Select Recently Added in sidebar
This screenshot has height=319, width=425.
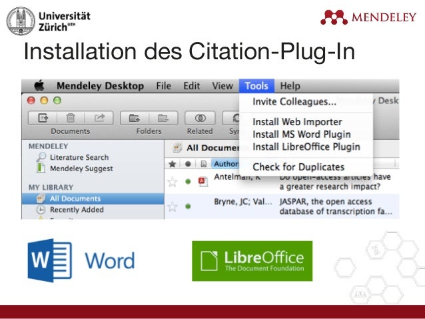pos(77,210)
